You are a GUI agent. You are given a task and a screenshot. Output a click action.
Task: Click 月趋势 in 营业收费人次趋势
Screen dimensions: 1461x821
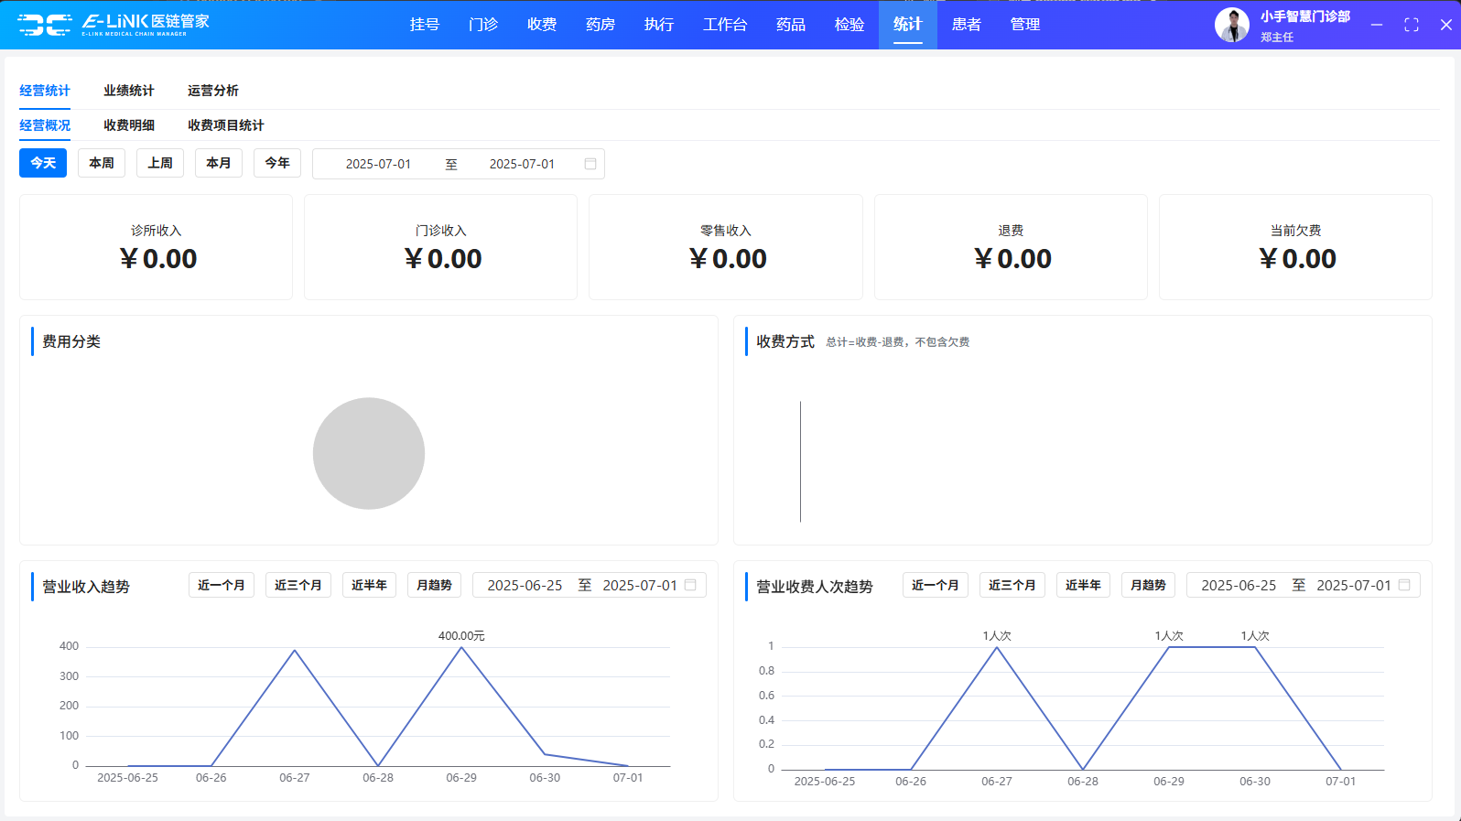pos(1148,585)
